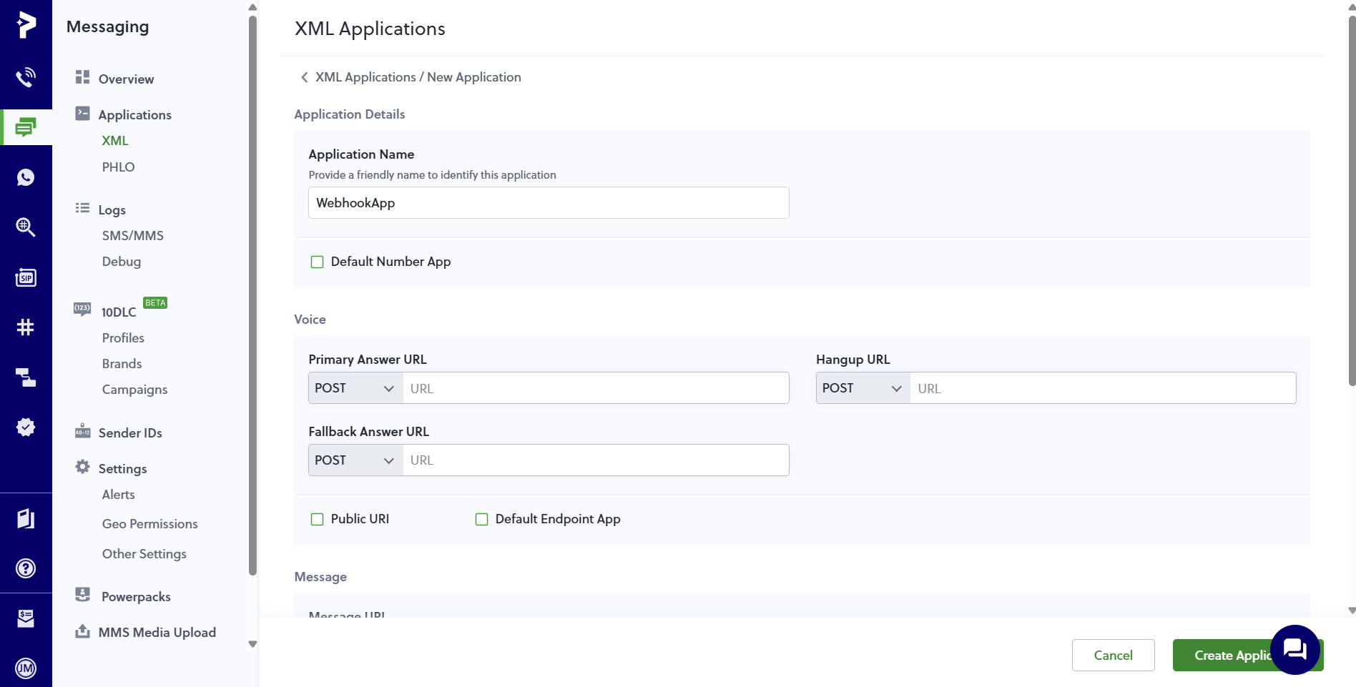Open the Primary Answer URL method dropdown
This screenshot has width=1356, height=687.
click(x=355, y=388)
